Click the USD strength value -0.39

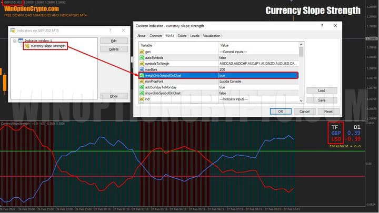click(352, 139)
